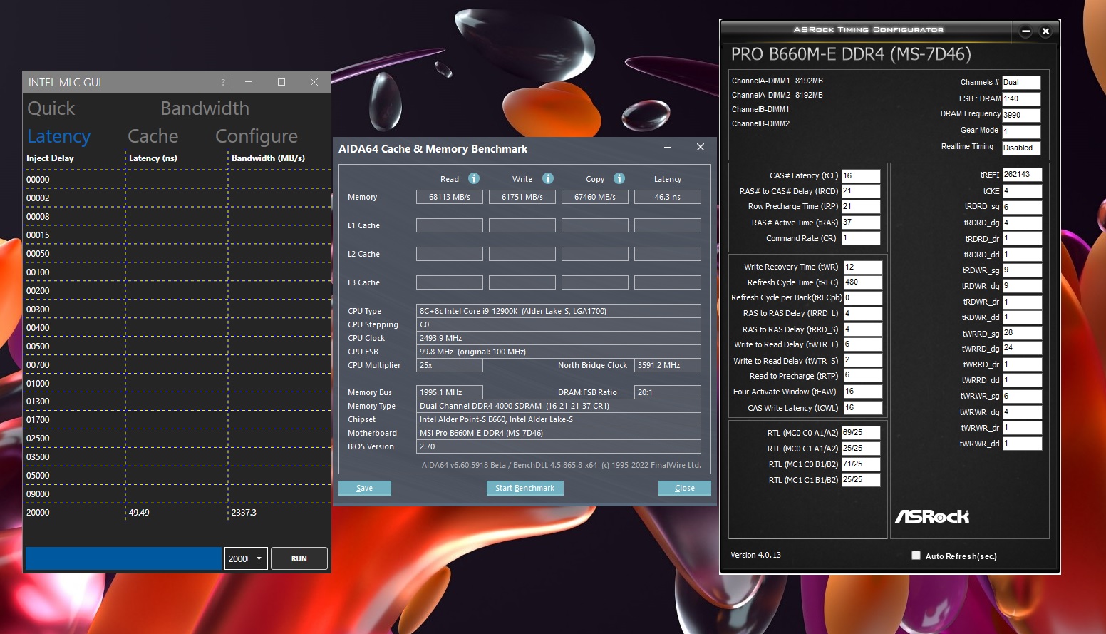Minimize the AIDA64 Cache & Memory Benchmark window
This screenshot has width=1106, height=634.
coord(668,147)
